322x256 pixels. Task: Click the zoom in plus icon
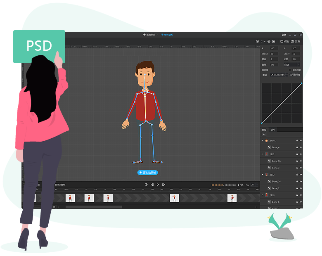269,41
